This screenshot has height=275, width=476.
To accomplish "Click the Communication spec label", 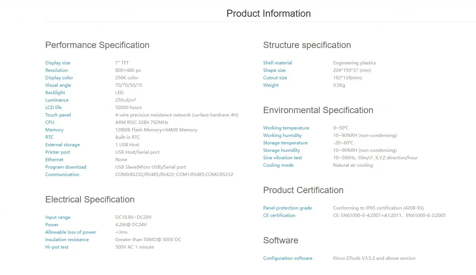I will (62, 175).
